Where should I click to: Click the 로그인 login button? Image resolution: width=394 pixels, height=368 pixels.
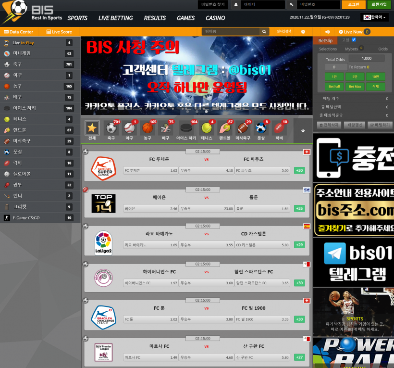click(x=354, y=4)
